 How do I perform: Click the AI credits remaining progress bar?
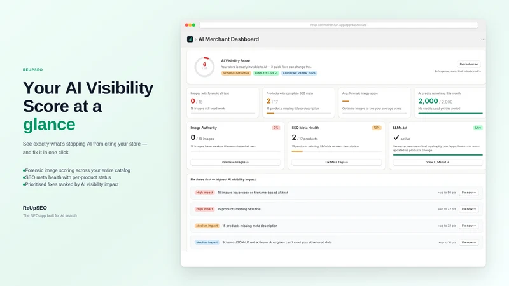450,114
